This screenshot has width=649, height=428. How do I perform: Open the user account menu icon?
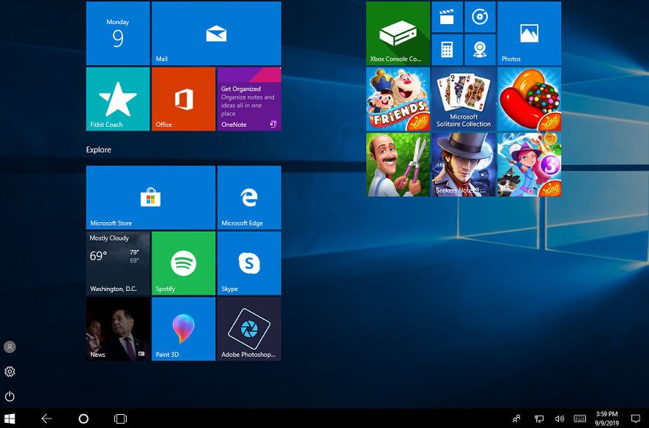[10, 347]
